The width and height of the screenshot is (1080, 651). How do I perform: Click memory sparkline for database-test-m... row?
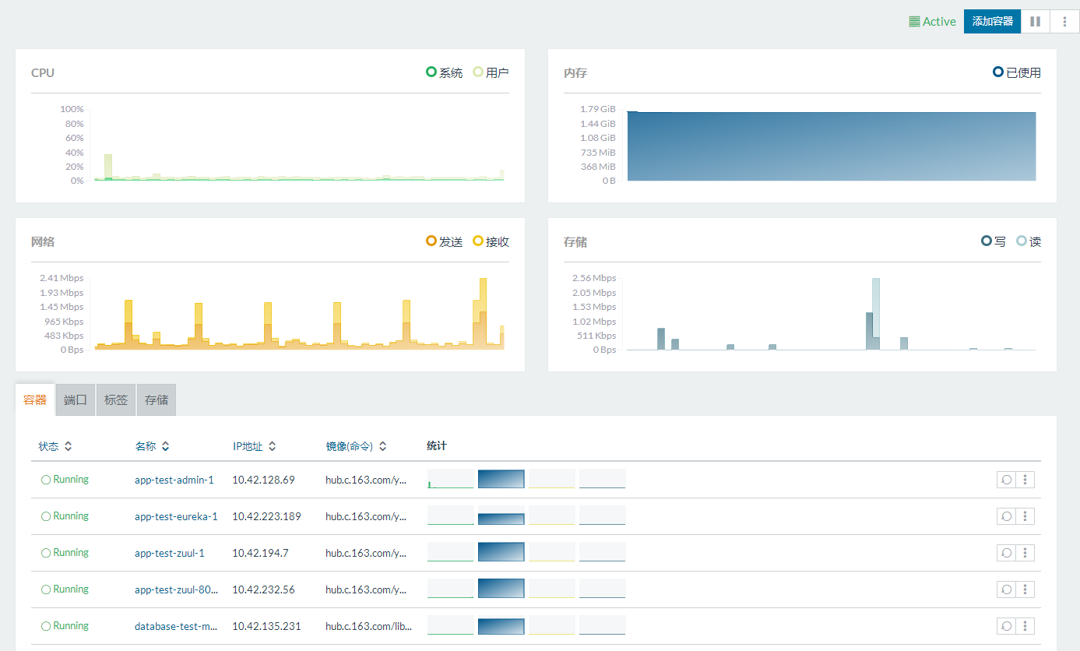[501, 625]
